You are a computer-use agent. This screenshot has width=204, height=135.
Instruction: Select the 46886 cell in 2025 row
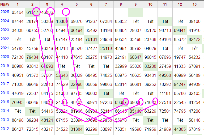(47, 12)
